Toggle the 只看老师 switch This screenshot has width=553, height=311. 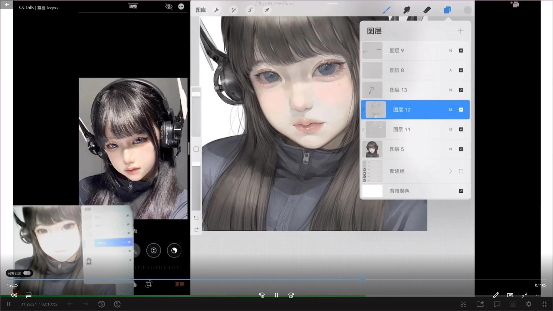27,273
